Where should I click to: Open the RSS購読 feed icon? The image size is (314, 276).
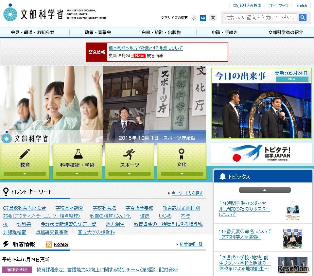49,244
